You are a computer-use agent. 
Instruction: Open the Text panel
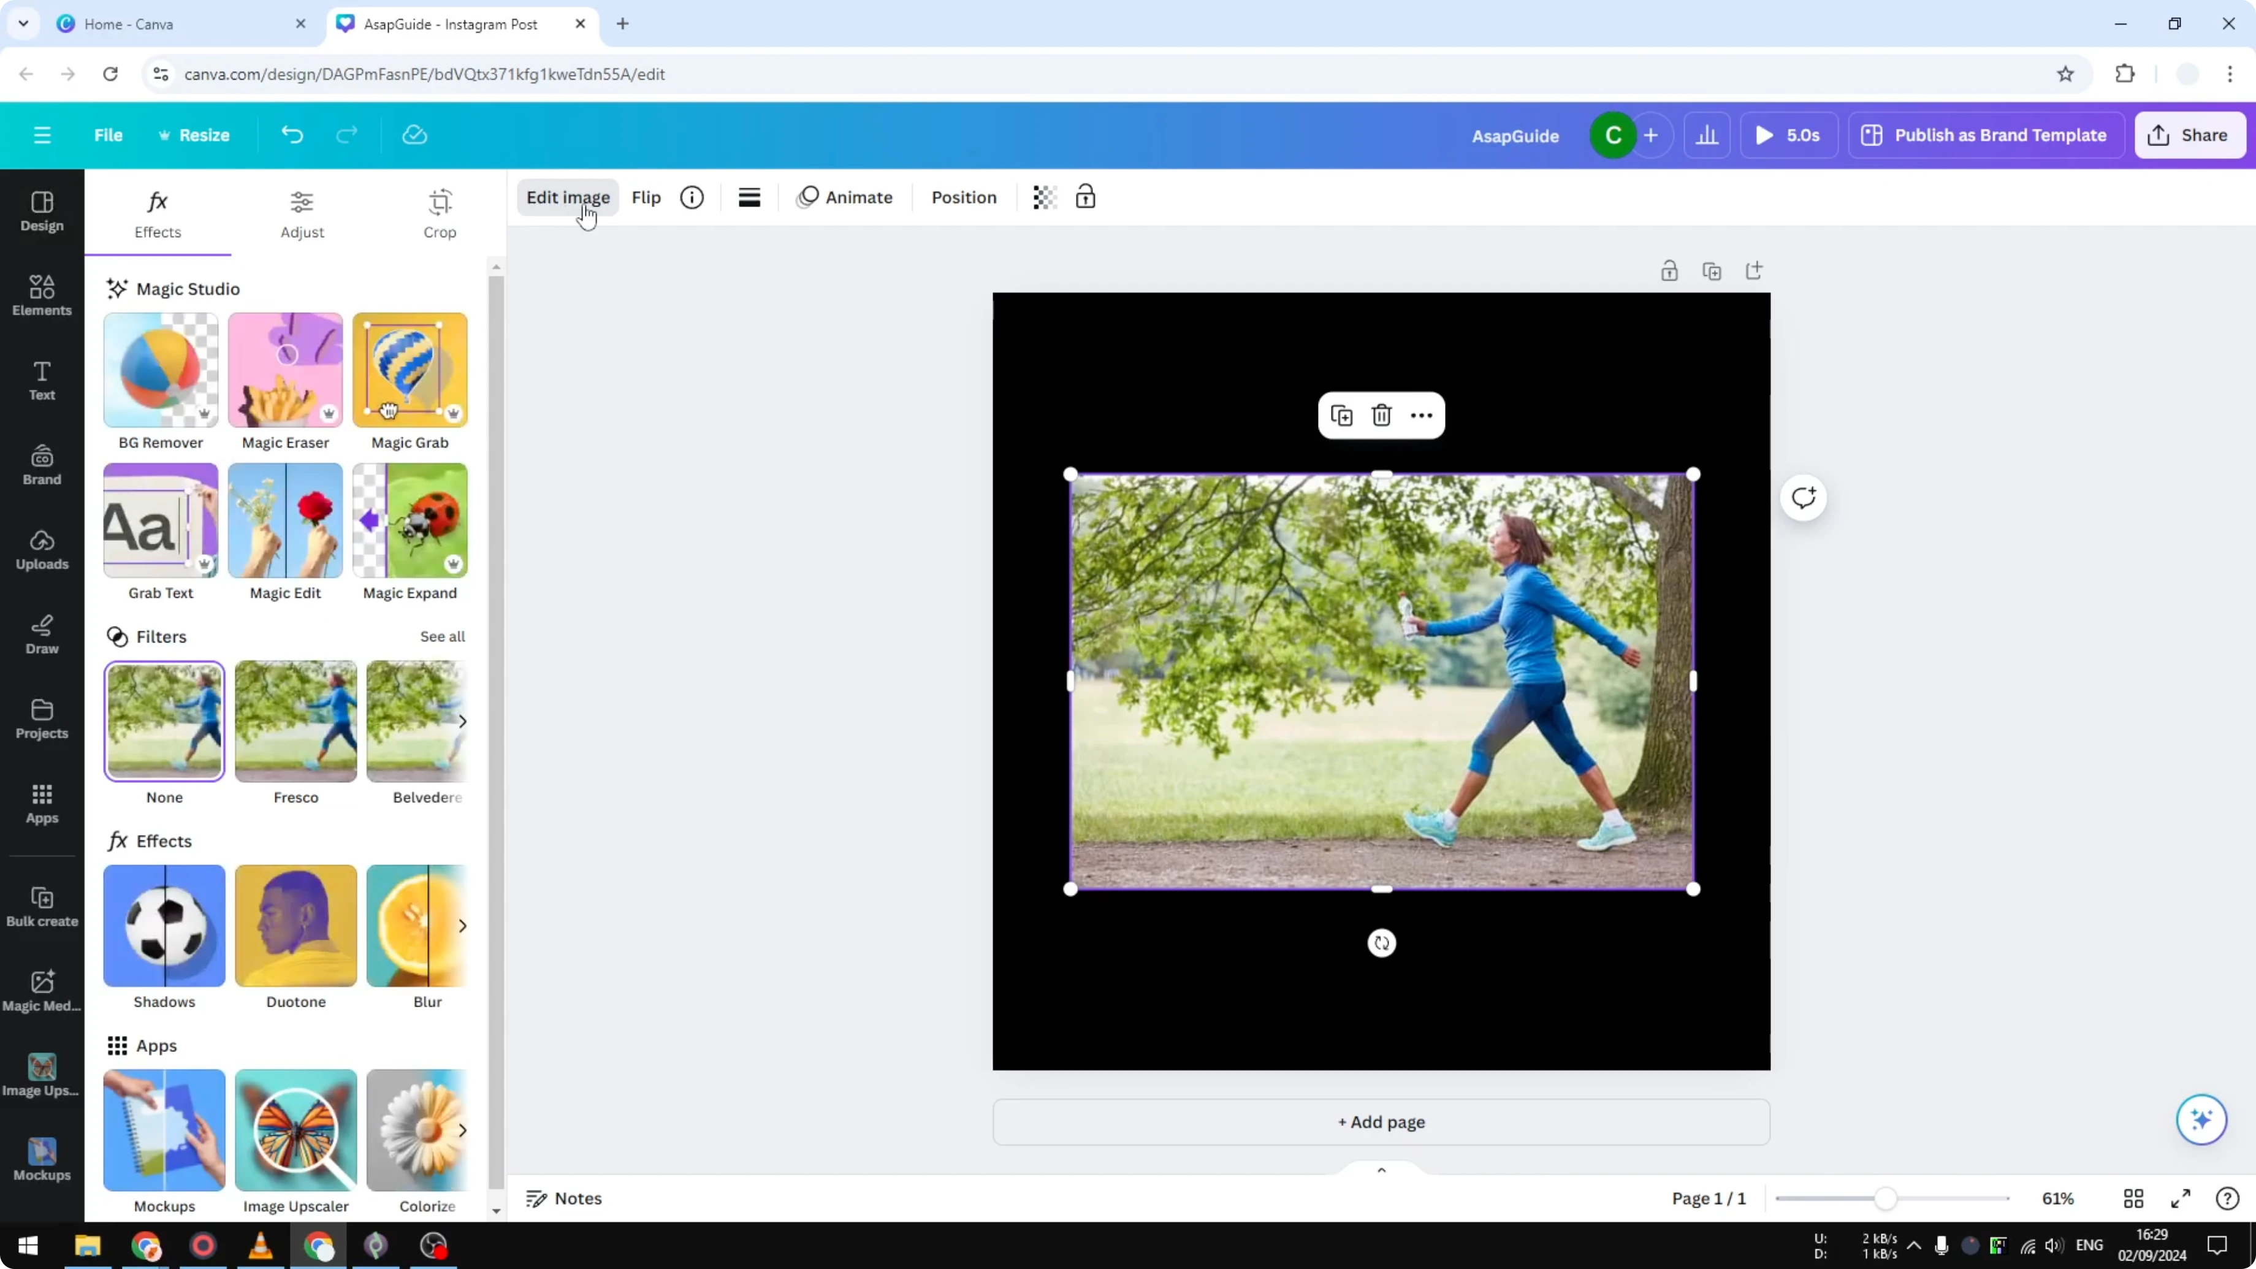pos(42,380)
